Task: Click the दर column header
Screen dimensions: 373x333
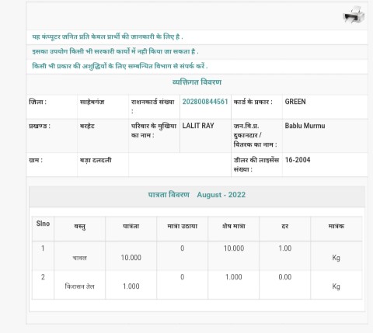Action: 285,227
